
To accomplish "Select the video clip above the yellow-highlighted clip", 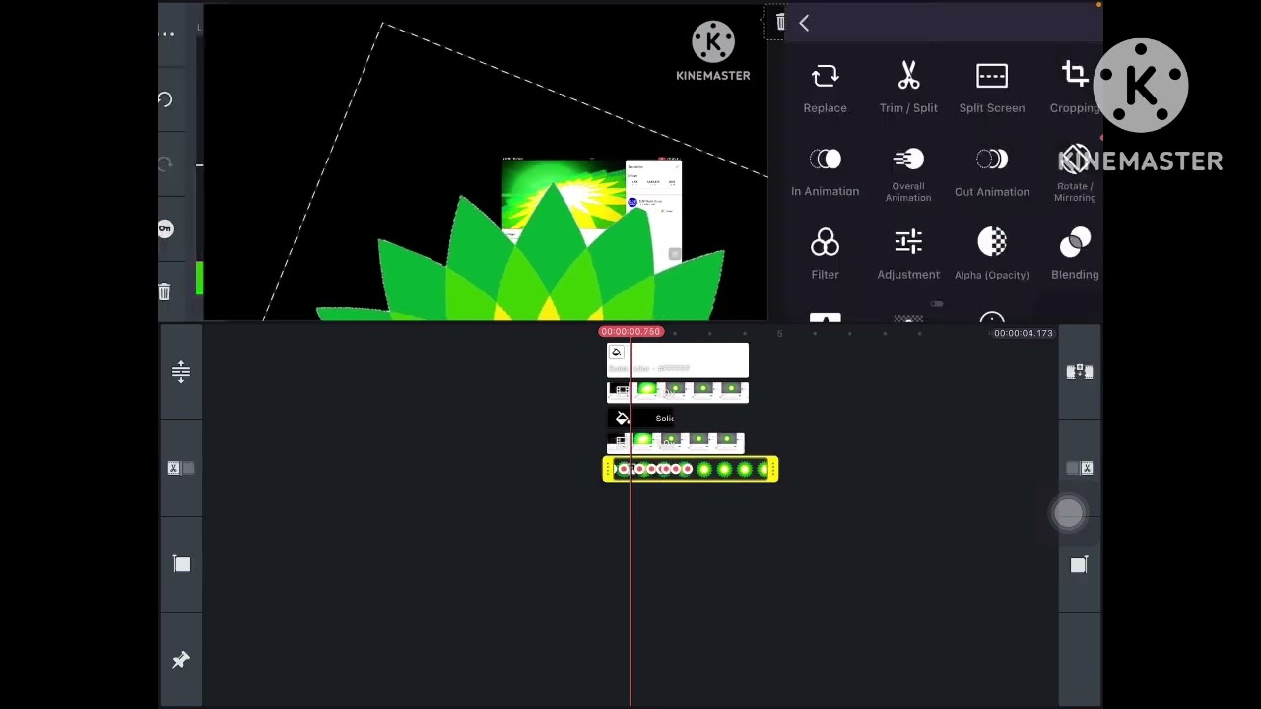I will 675,443.
